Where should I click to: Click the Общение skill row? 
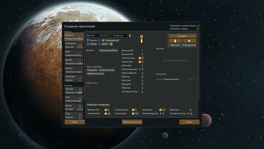tap(132, 88)
